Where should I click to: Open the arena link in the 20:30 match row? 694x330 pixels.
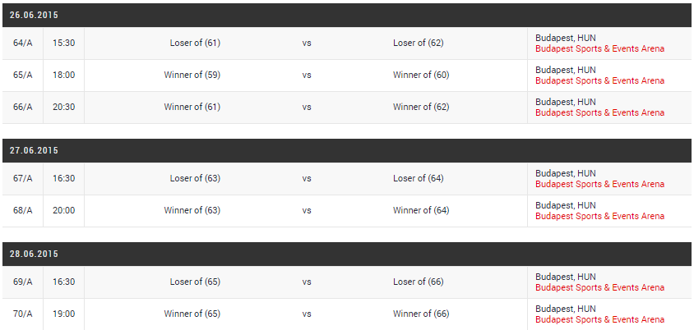(x=599, y=112)
